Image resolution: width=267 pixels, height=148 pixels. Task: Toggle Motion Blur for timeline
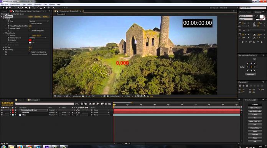coord(97,104)
